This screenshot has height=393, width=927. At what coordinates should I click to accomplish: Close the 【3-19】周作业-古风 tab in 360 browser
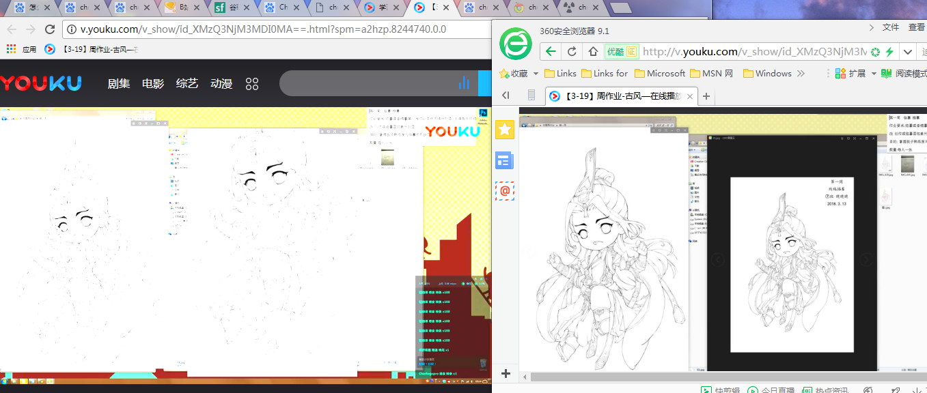[689, 96]
